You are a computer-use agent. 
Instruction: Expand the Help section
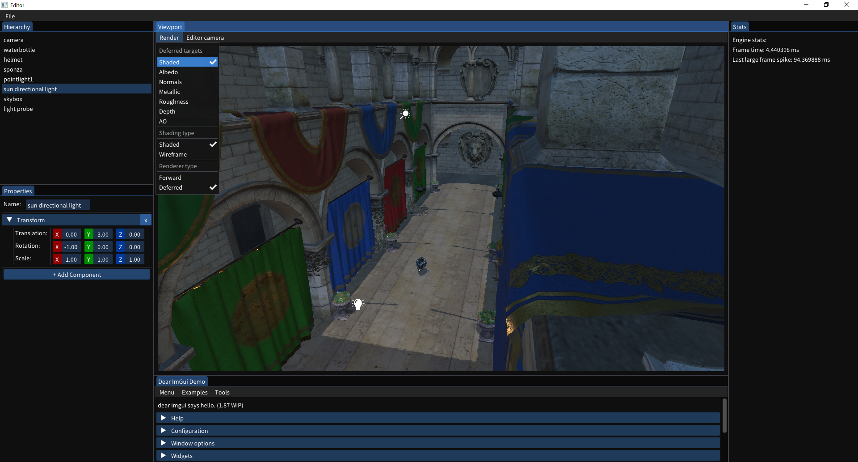coord(438,418)
